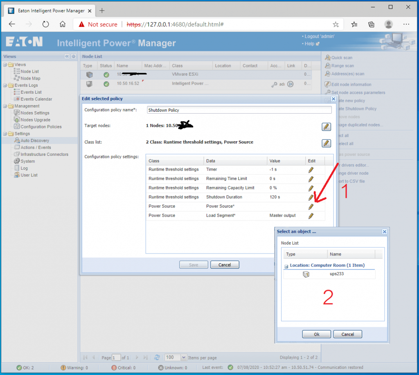The image size is (419, 375).
Task: Open System settings tree item
Action: (x=28, y=161)
